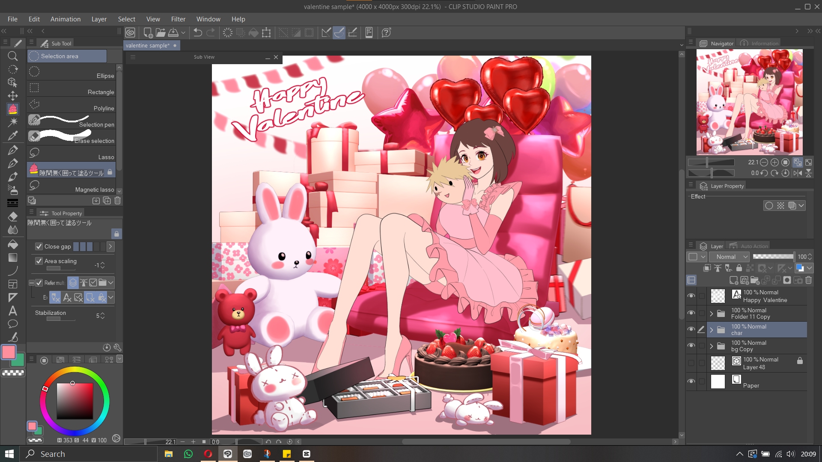Viewport: 822px width, 462px height.
Task: Click the pink main color swatch
Action: tap(9, 352)
